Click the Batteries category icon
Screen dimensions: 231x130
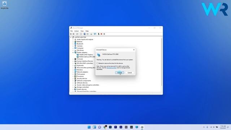pyautogui.click(x=75, y=42)
